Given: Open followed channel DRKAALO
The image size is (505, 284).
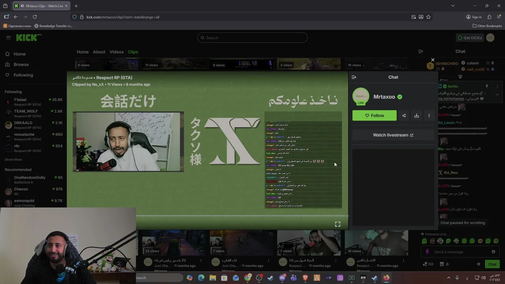Looking at the screenshot, I should point(34,125).
